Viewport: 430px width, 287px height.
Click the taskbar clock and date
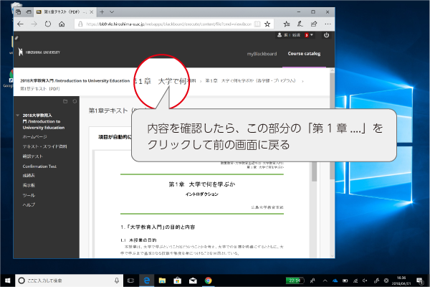(401, 281)
